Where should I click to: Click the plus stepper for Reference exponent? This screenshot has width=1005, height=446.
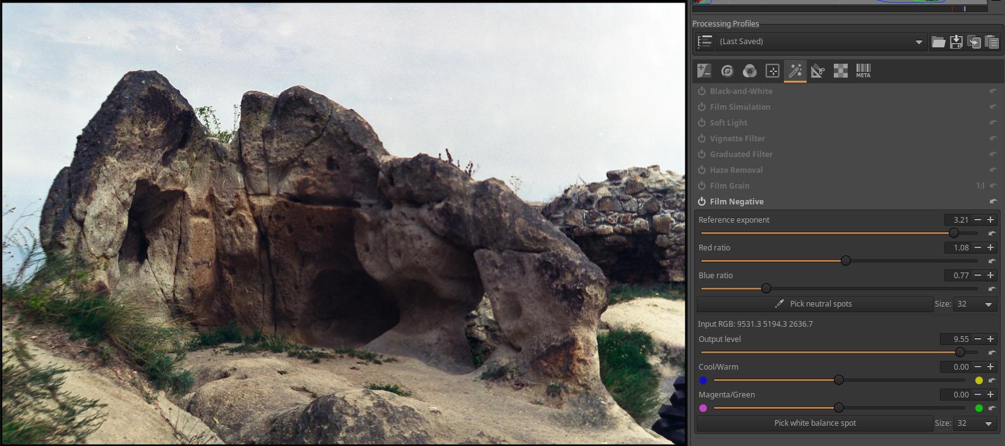(990, 220)
